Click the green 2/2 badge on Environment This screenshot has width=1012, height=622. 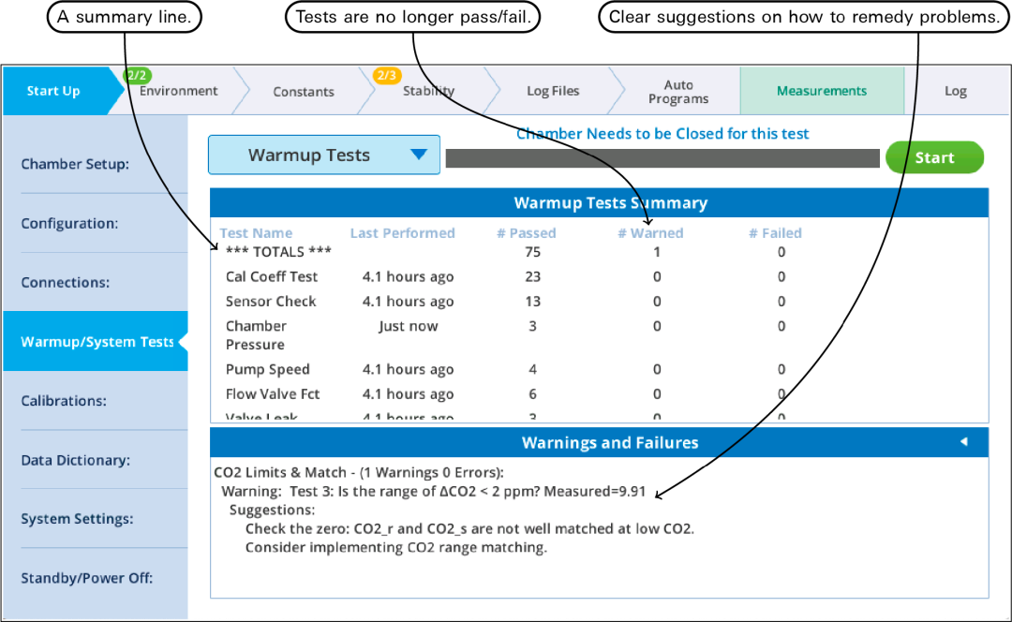point(137,76)
